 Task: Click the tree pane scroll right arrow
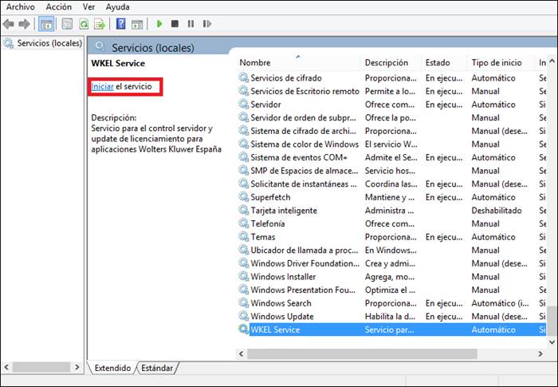tap(77, 367)
